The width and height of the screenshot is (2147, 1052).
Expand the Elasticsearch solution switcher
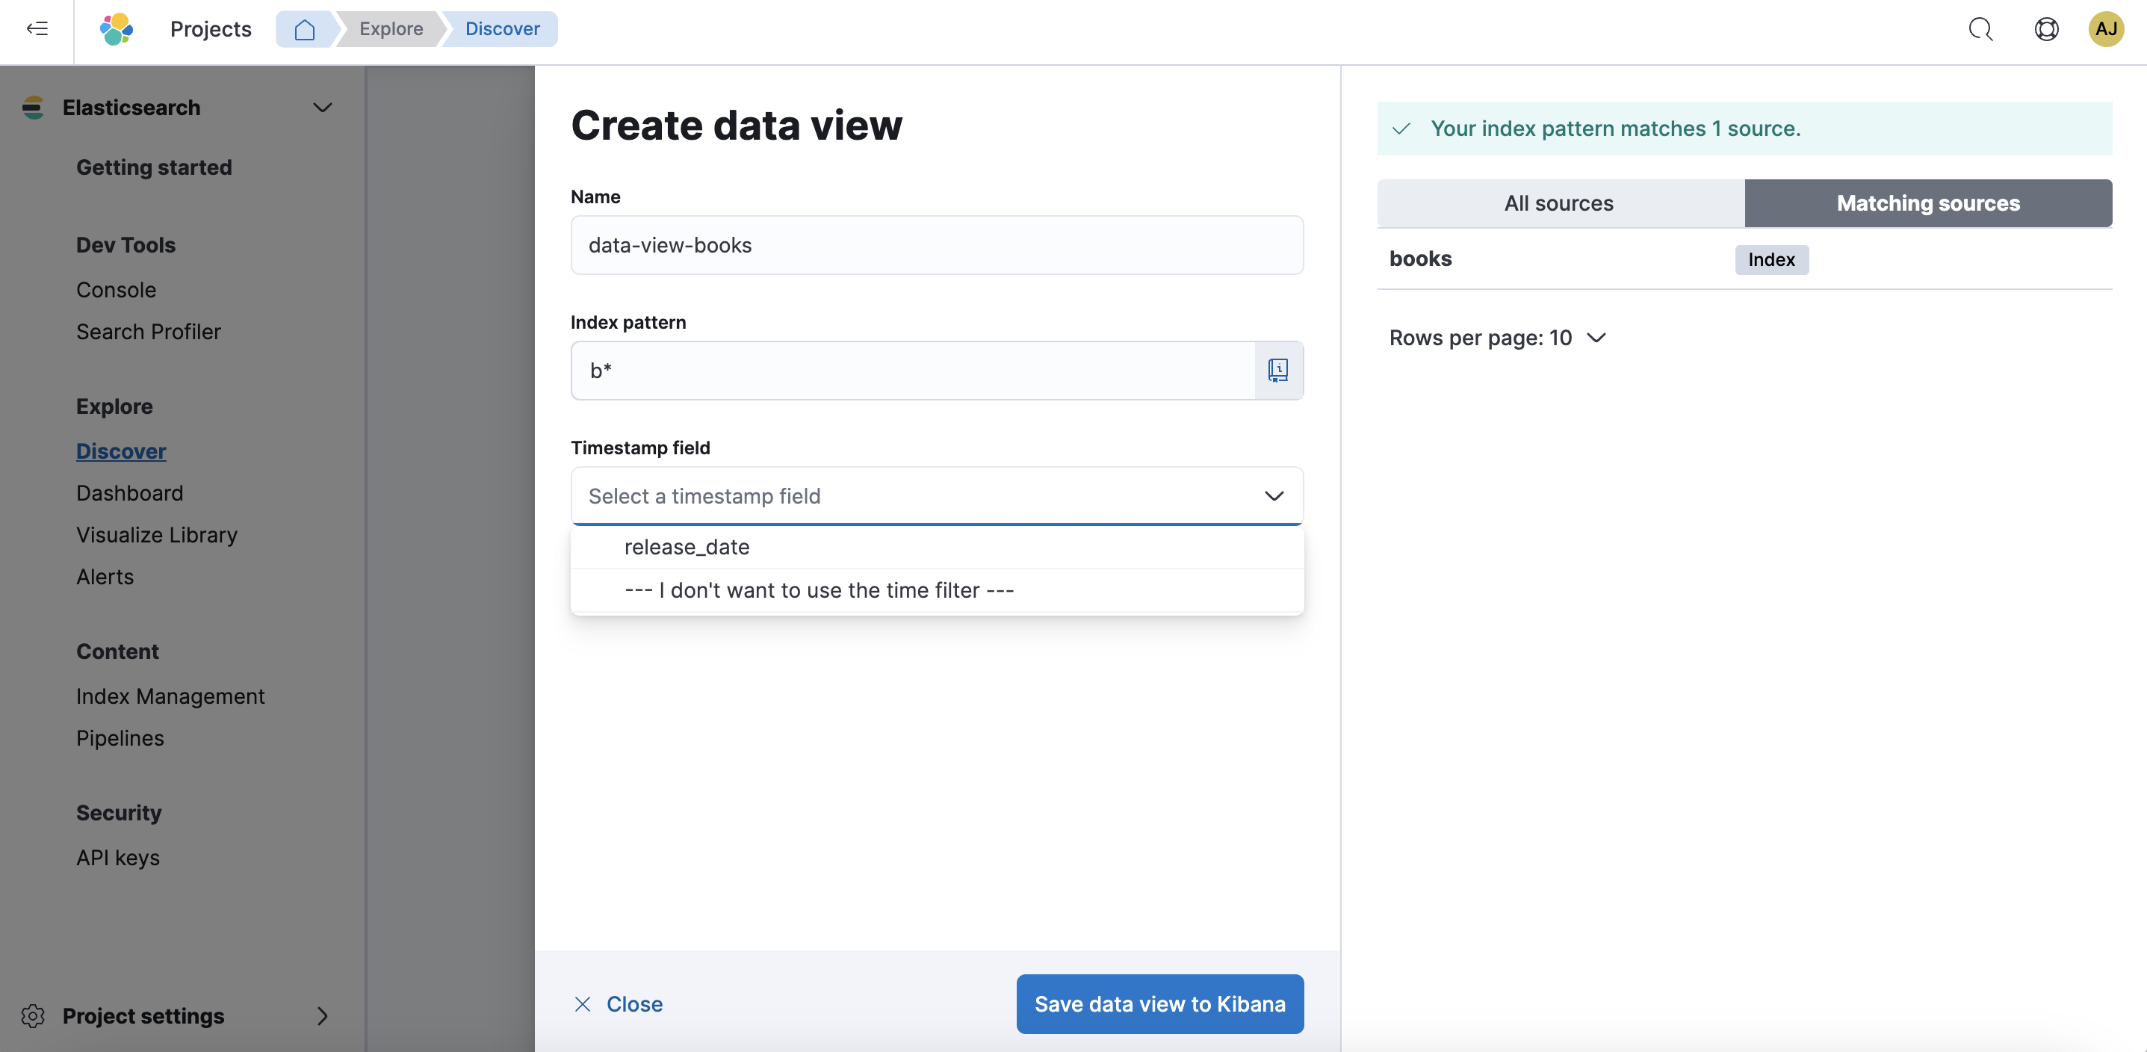point(323,108)
